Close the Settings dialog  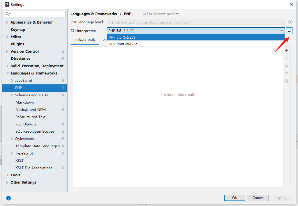point(291,4)
